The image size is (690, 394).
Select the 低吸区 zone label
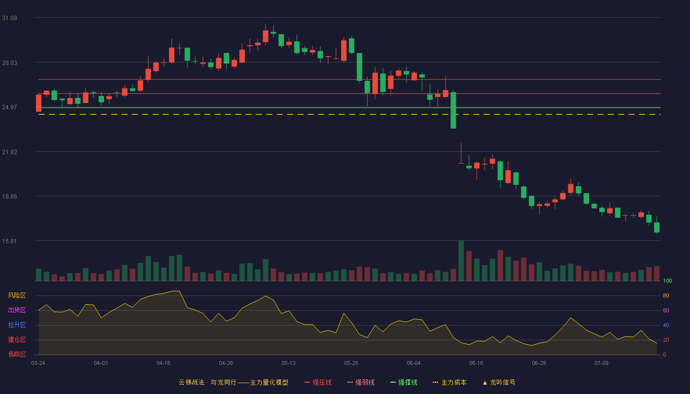coord(17,354)
